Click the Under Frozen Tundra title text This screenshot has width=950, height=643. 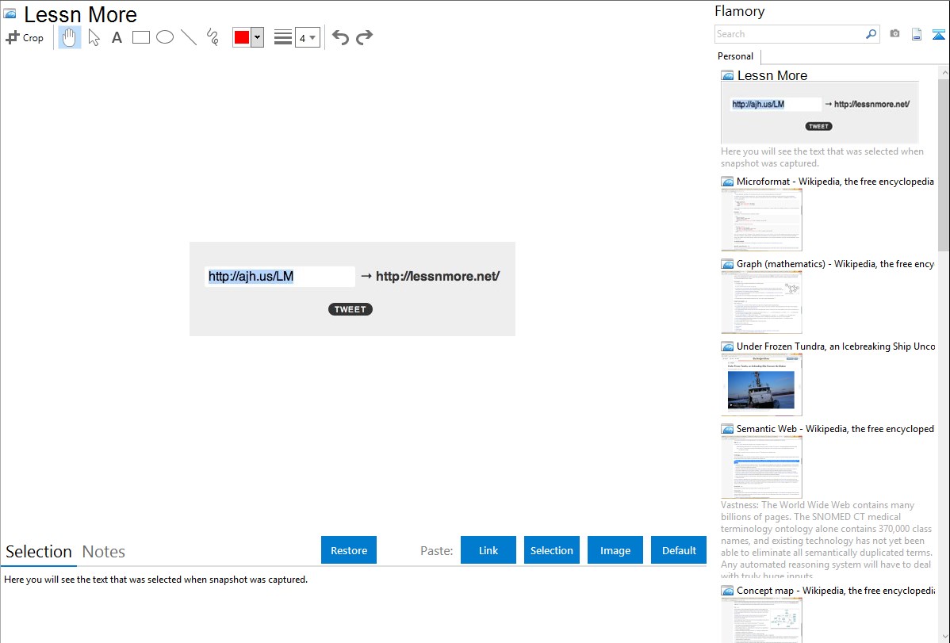pos(836,346)
